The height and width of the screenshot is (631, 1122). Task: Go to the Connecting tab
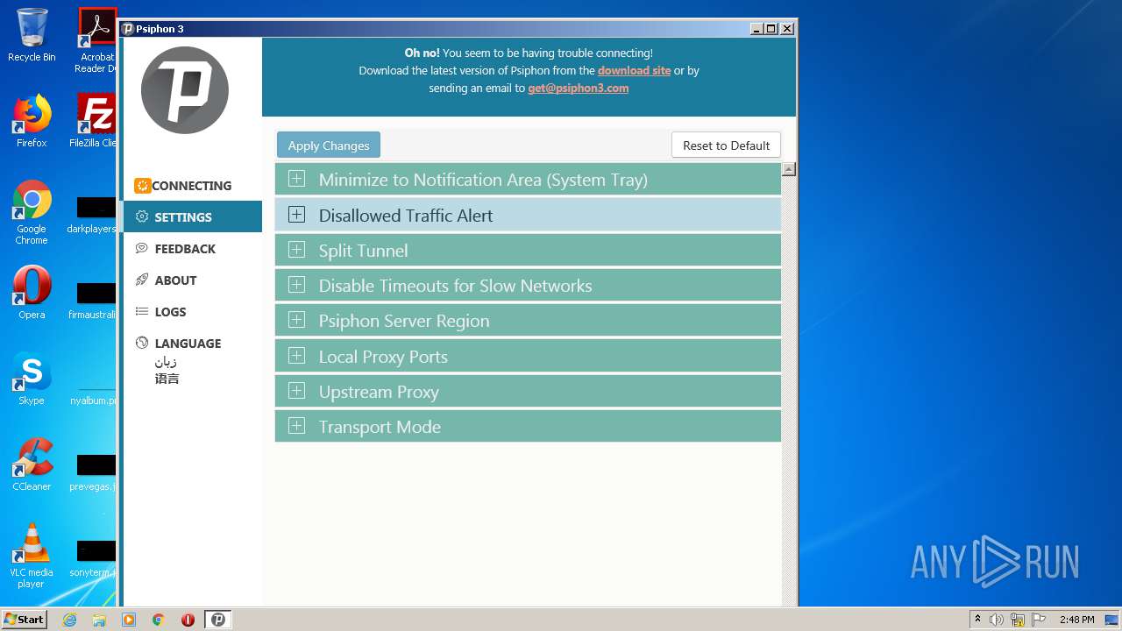click(192, 186)
